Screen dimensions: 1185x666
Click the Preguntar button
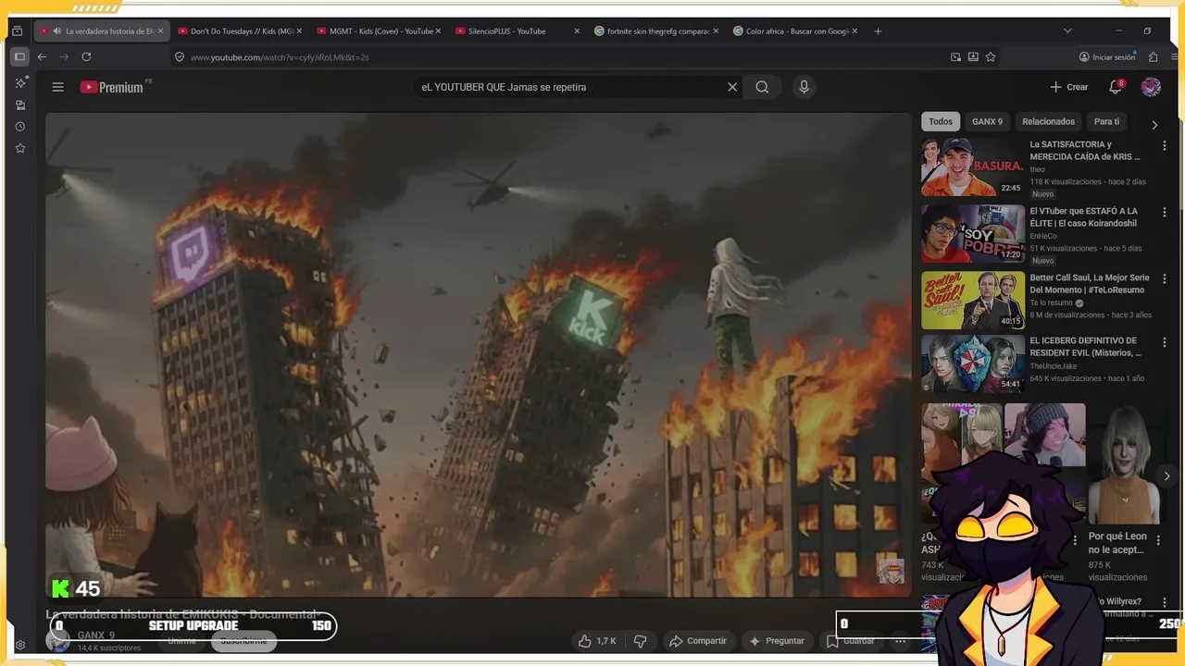pyautogui.click(x=777, y=640)
